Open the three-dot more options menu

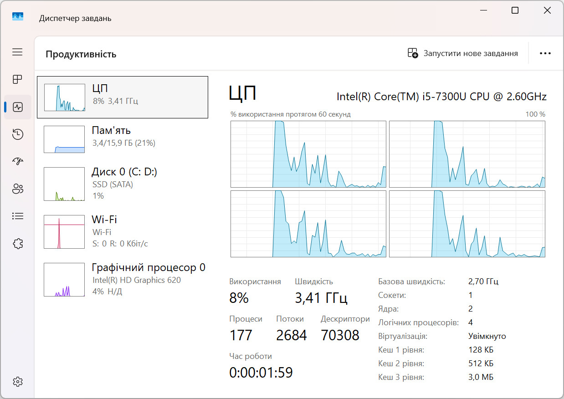tap(545, 53)
